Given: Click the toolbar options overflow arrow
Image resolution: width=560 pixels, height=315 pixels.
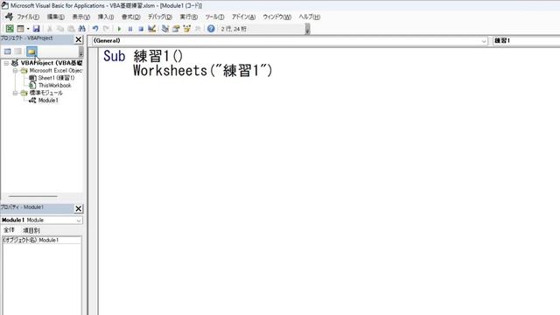Looking at the screenshot, I should click(x=307, y=29).
